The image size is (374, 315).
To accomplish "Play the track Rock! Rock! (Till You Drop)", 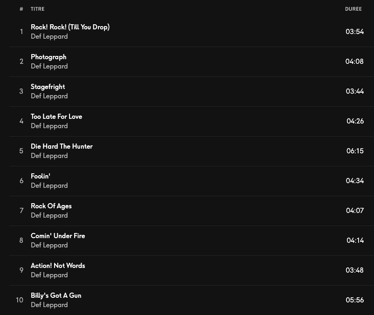I will click(x=70, y=27).
